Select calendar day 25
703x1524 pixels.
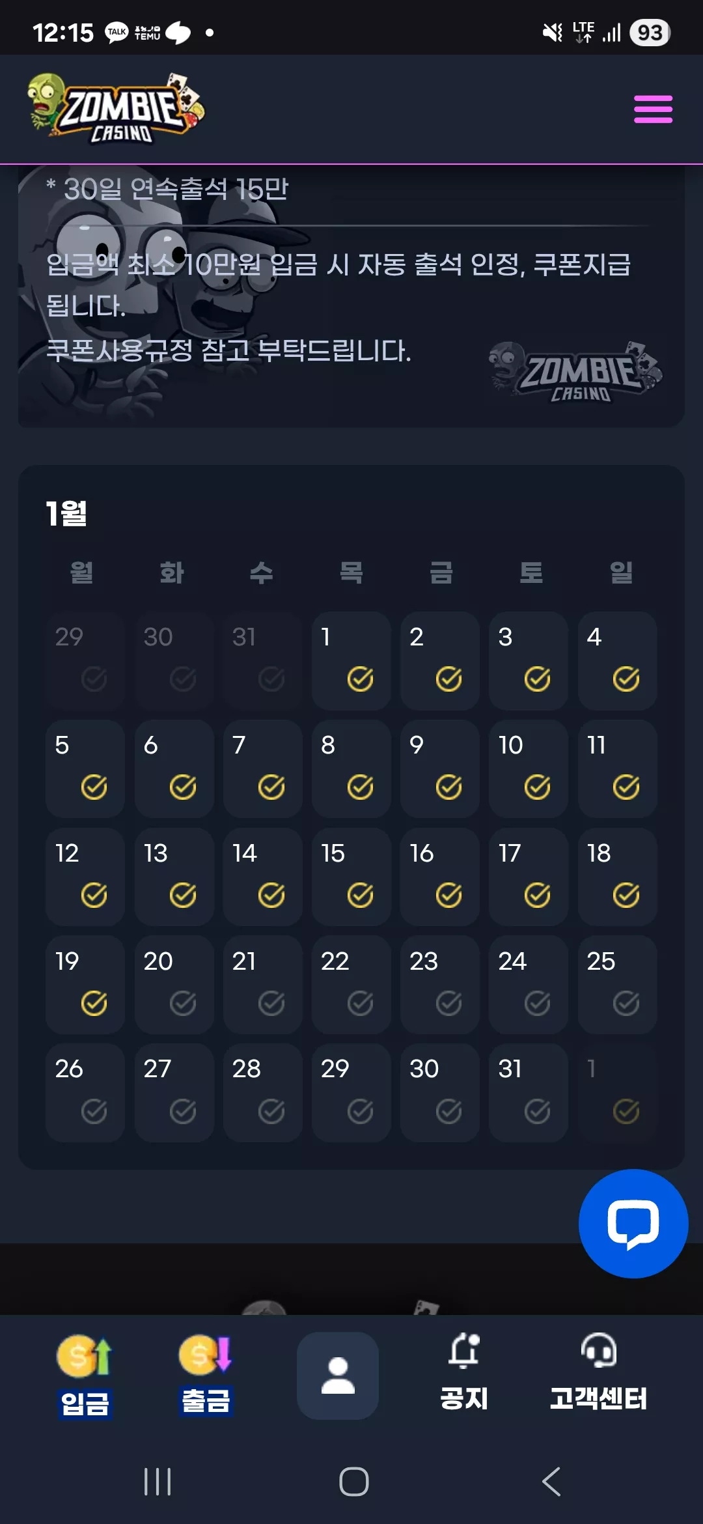click(617, 985)
